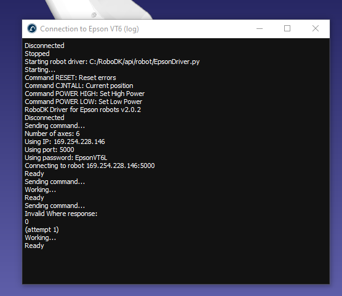The width and height of the screenshot is (342, 296).
Task: Click the 'Using port: 5000' log line
Action: pos(49,150)
